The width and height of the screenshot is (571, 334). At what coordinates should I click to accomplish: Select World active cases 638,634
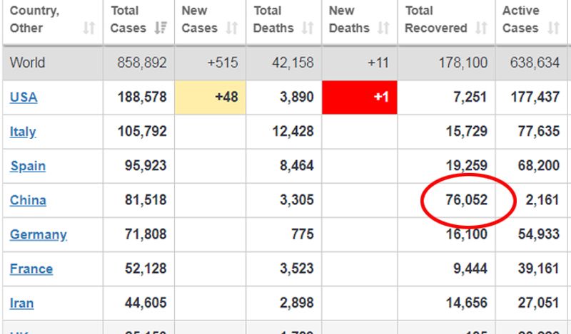click(535, 63)
